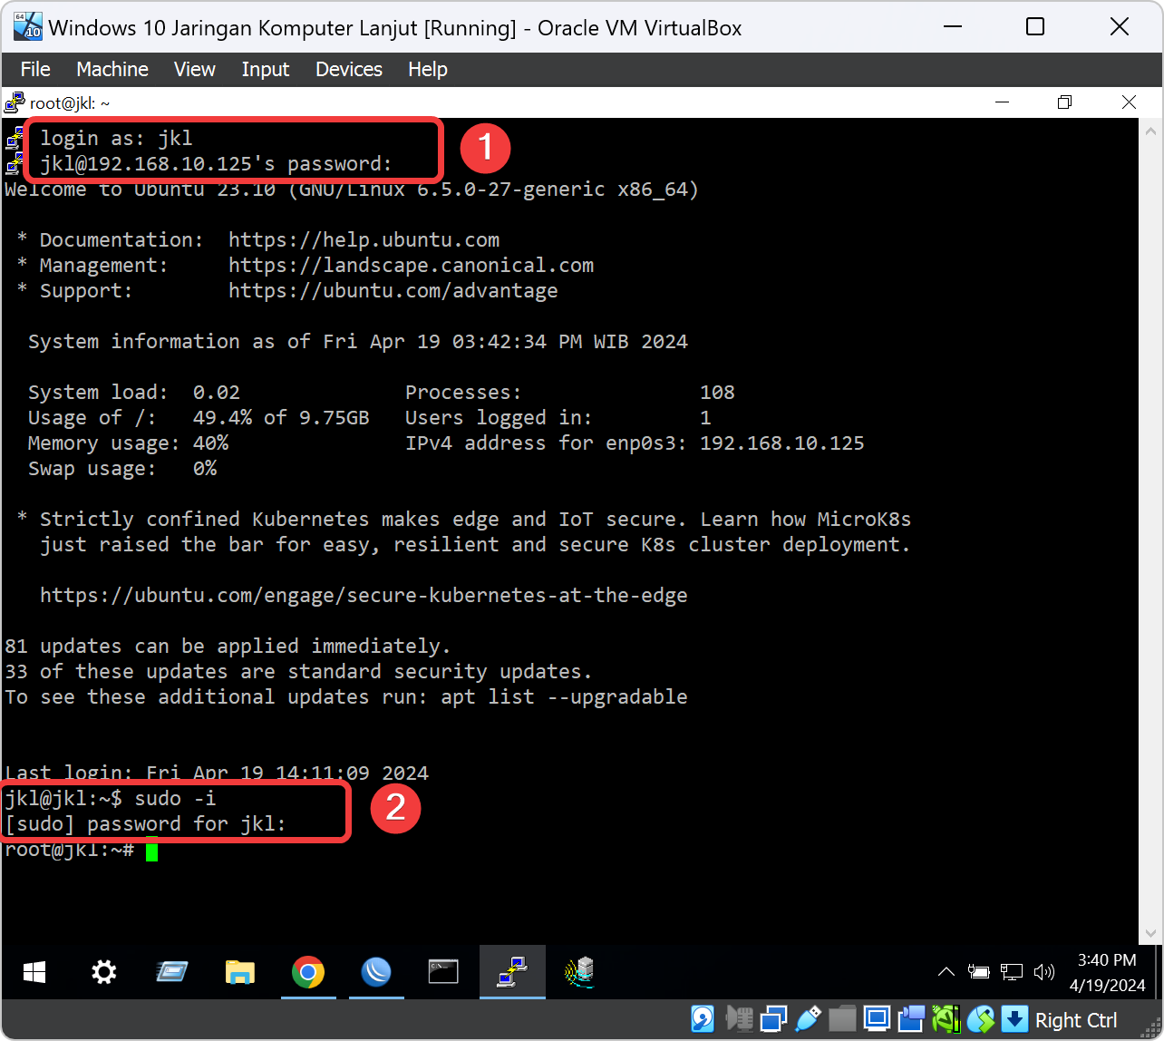Viewport: 1164px width, 1041px height.
Task: Click 'System load: 0.02' text
Action: pyautogui.click(x=134, y=393)
